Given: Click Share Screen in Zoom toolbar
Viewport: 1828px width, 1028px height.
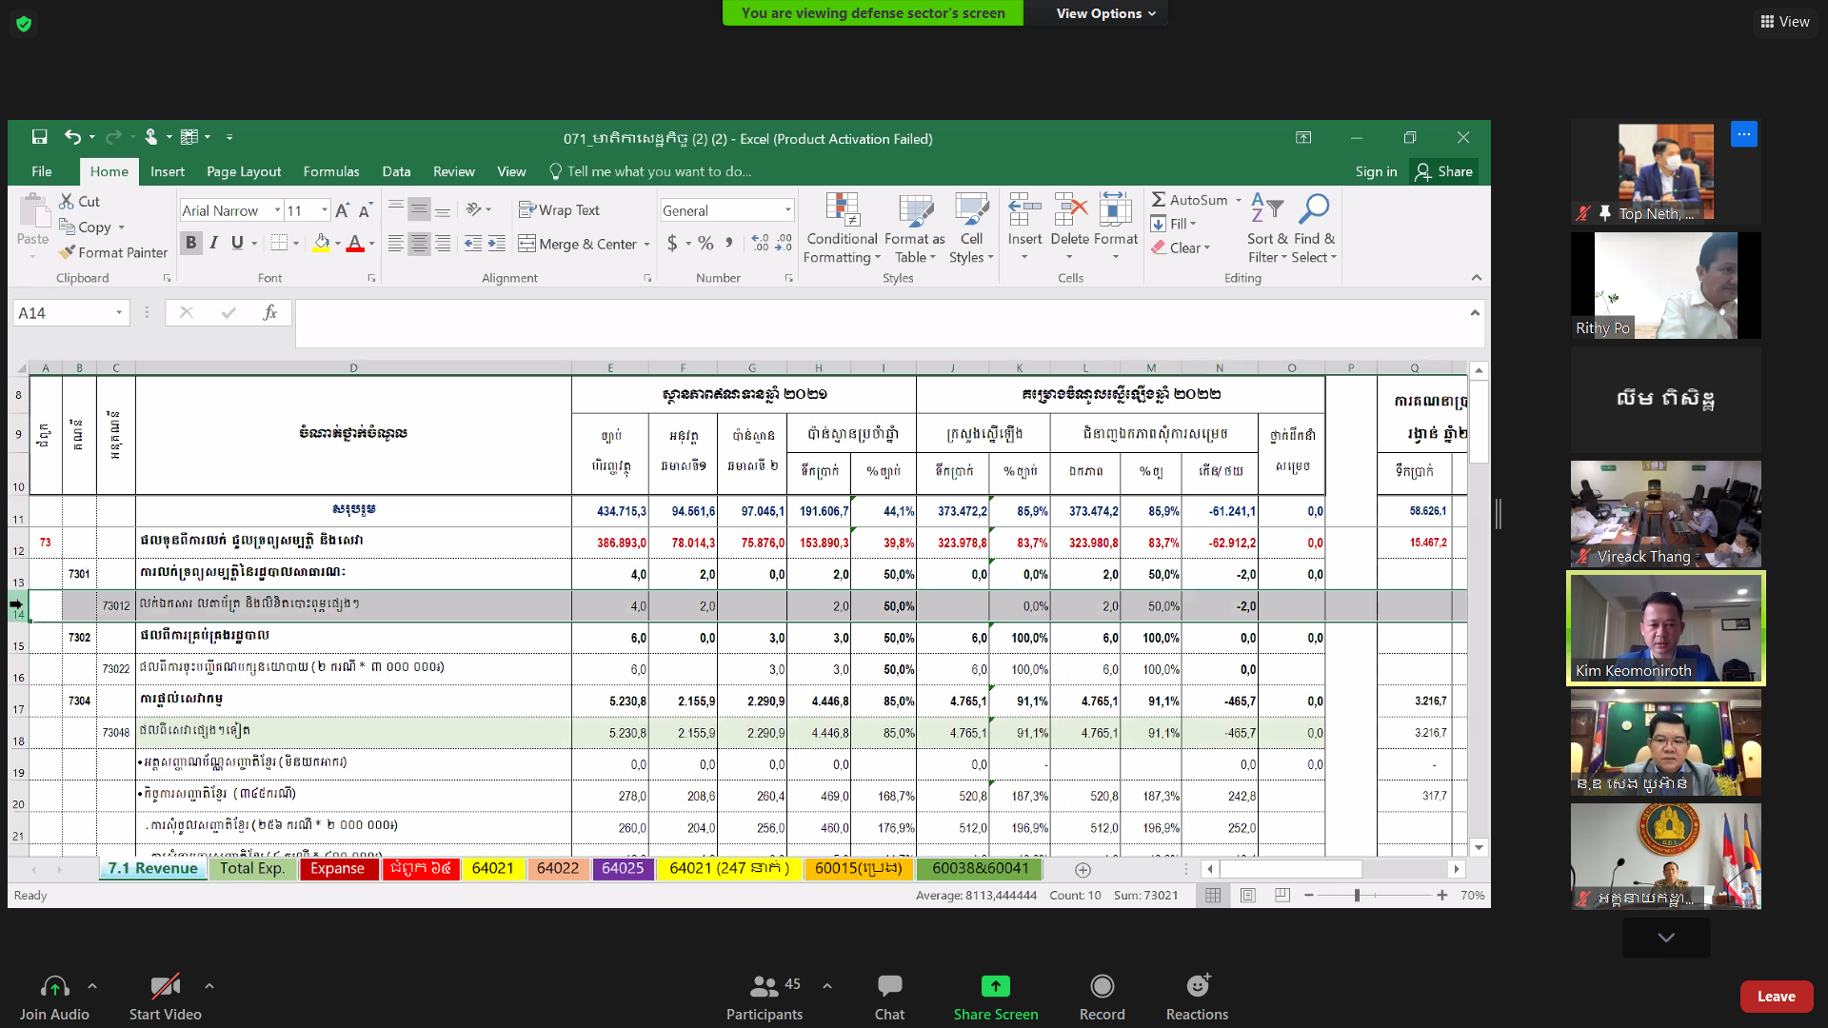Looking at the screenshot, I should tap(996, 997).
